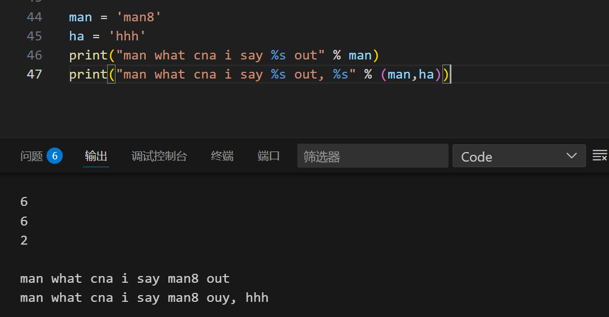This screenshot has height=317, width=609.
Task: Place cursor in the 'man8' string
Action: [139, 17]
